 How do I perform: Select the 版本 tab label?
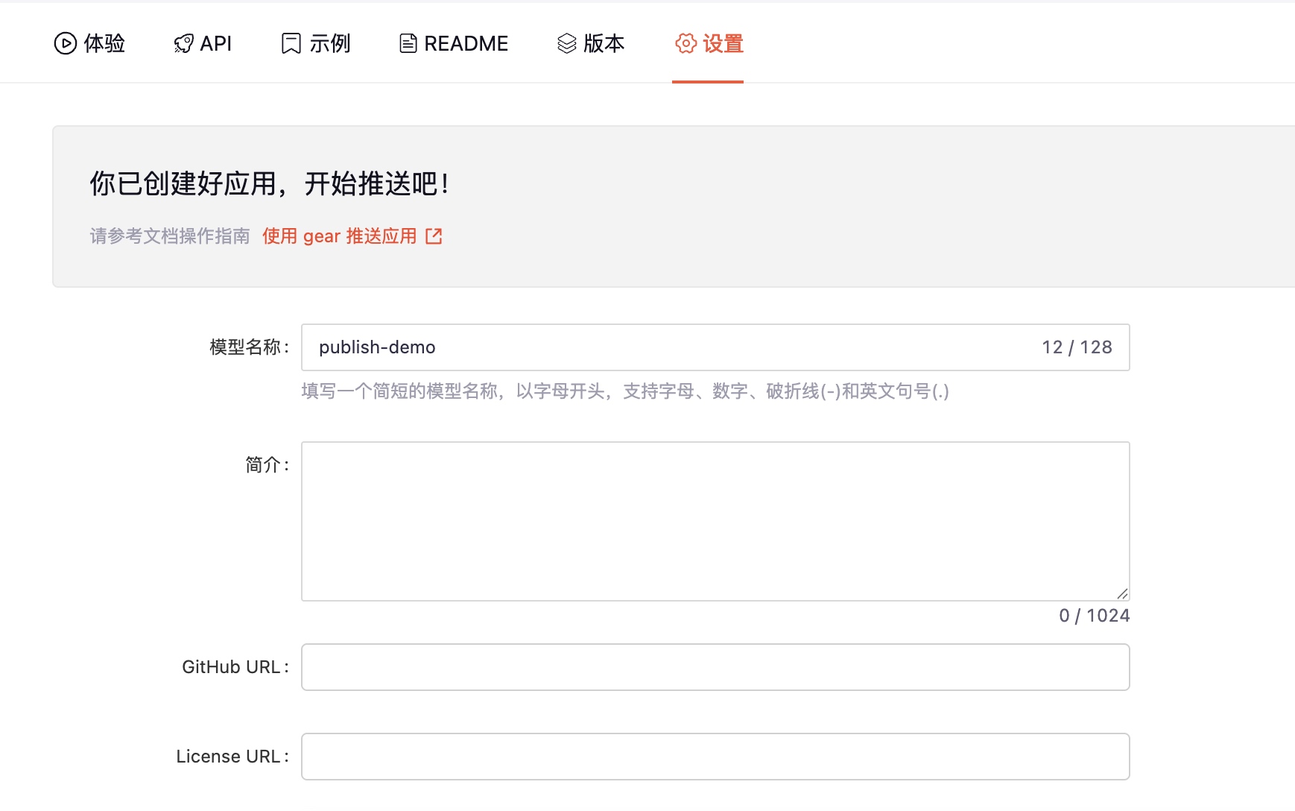tap(604, 44)
